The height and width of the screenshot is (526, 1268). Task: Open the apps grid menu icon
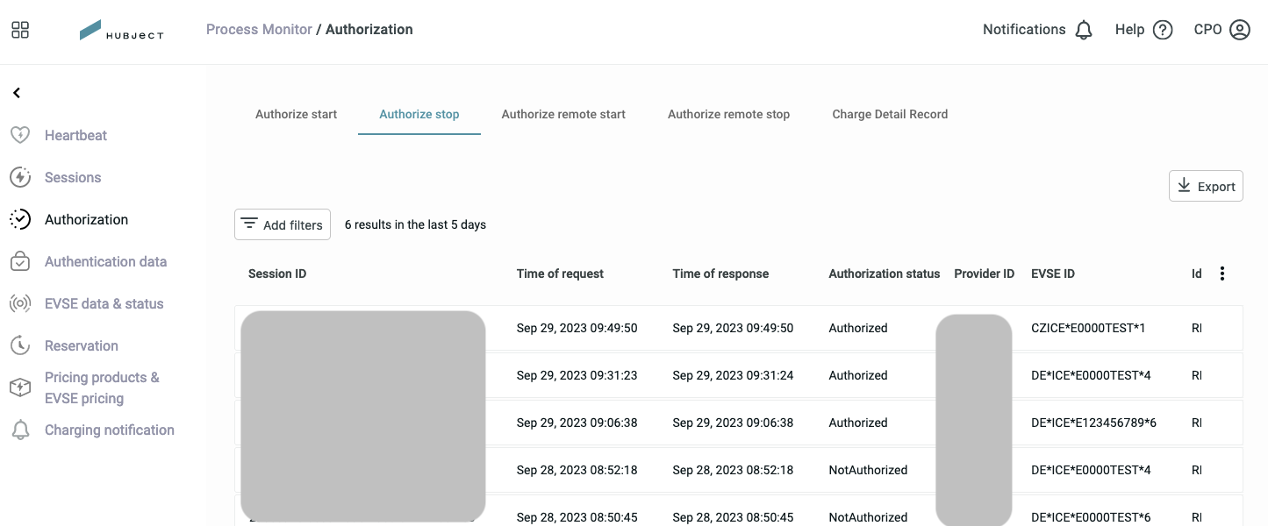20,30
